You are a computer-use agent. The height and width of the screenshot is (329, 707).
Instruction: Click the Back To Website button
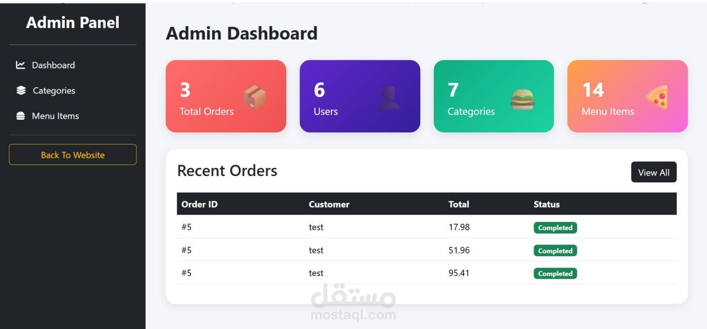73,155
